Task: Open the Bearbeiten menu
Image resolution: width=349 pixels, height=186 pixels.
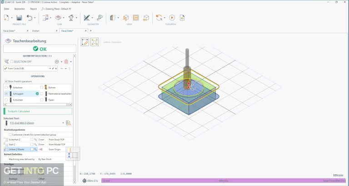Action: tap(20, 8)
